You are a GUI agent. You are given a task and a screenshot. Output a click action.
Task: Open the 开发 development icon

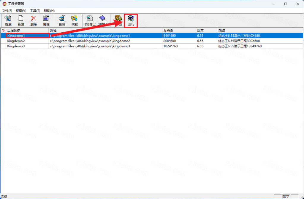click(x=118, y=20)
